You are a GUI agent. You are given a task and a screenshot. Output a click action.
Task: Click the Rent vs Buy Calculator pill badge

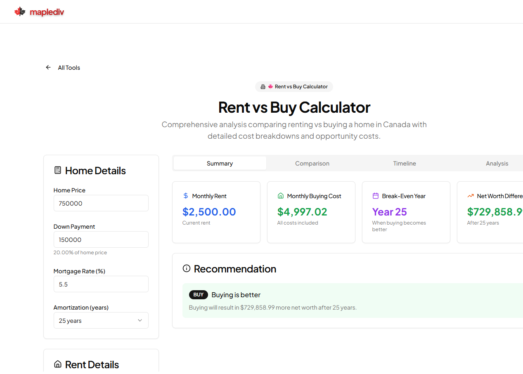click(x=294, y=87)
